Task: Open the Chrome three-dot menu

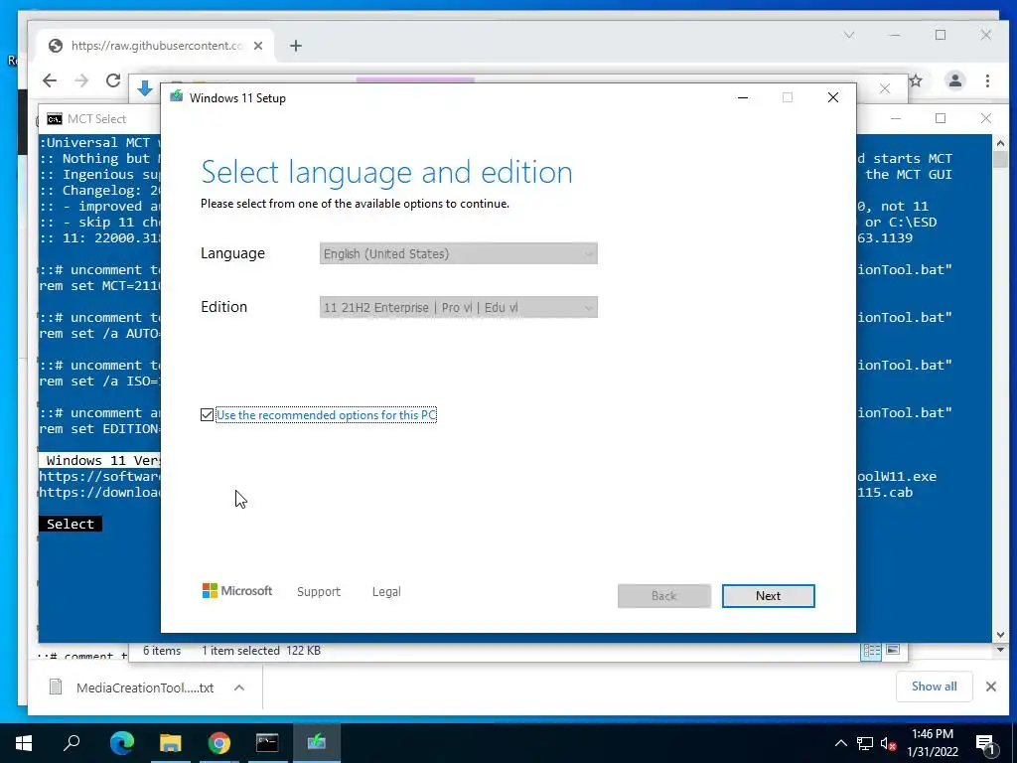Action: click(987, 80)
